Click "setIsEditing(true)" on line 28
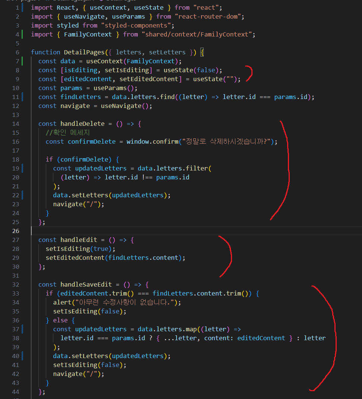This screenshot has height=399, width=362. (x=79, y=249)
